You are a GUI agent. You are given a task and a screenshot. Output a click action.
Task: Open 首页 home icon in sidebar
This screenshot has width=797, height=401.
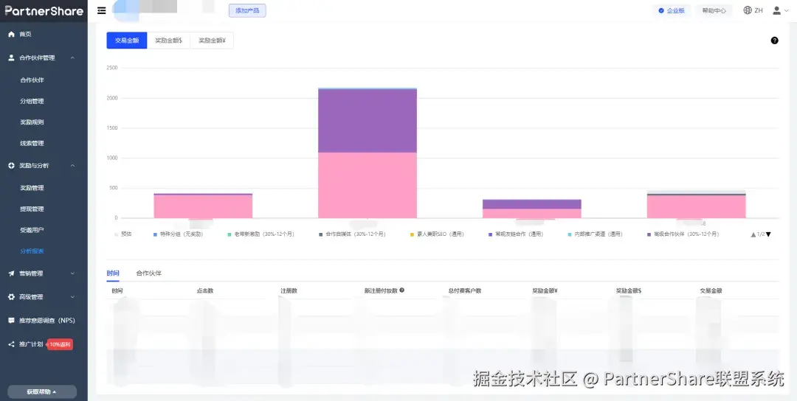[x=11, y=34]
